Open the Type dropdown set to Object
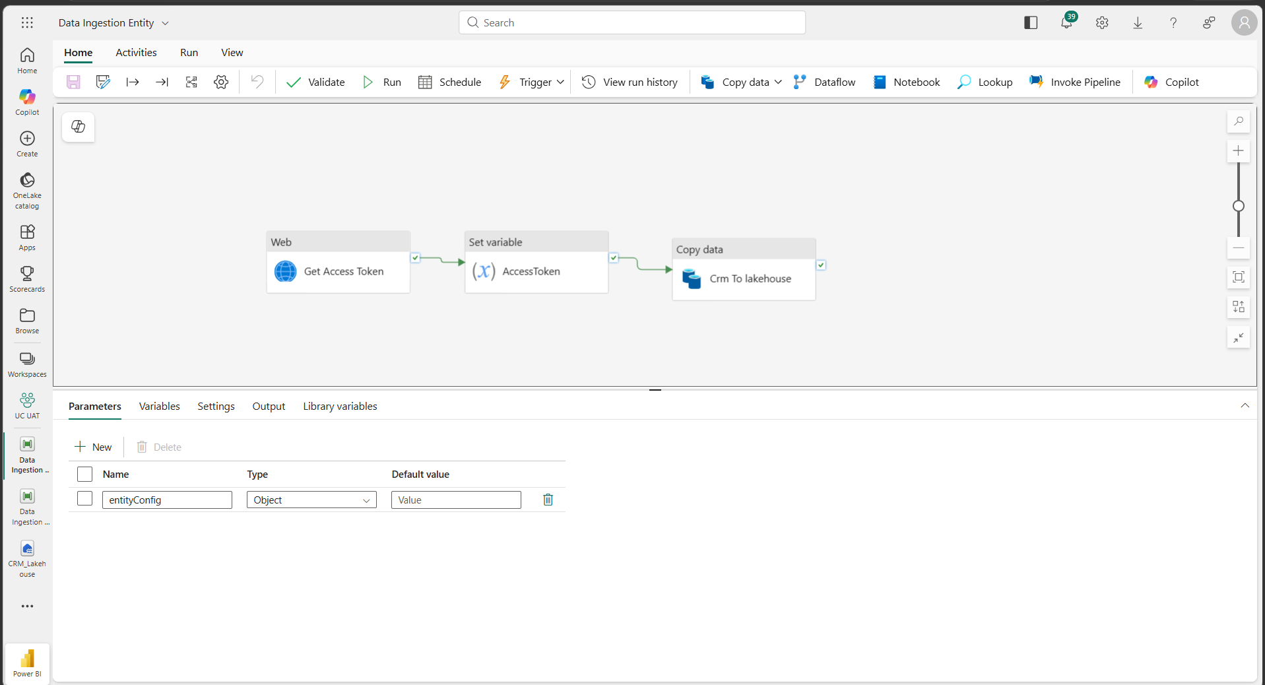The width and height of the screenshot is (1265, 685). (x=311, y=500)
